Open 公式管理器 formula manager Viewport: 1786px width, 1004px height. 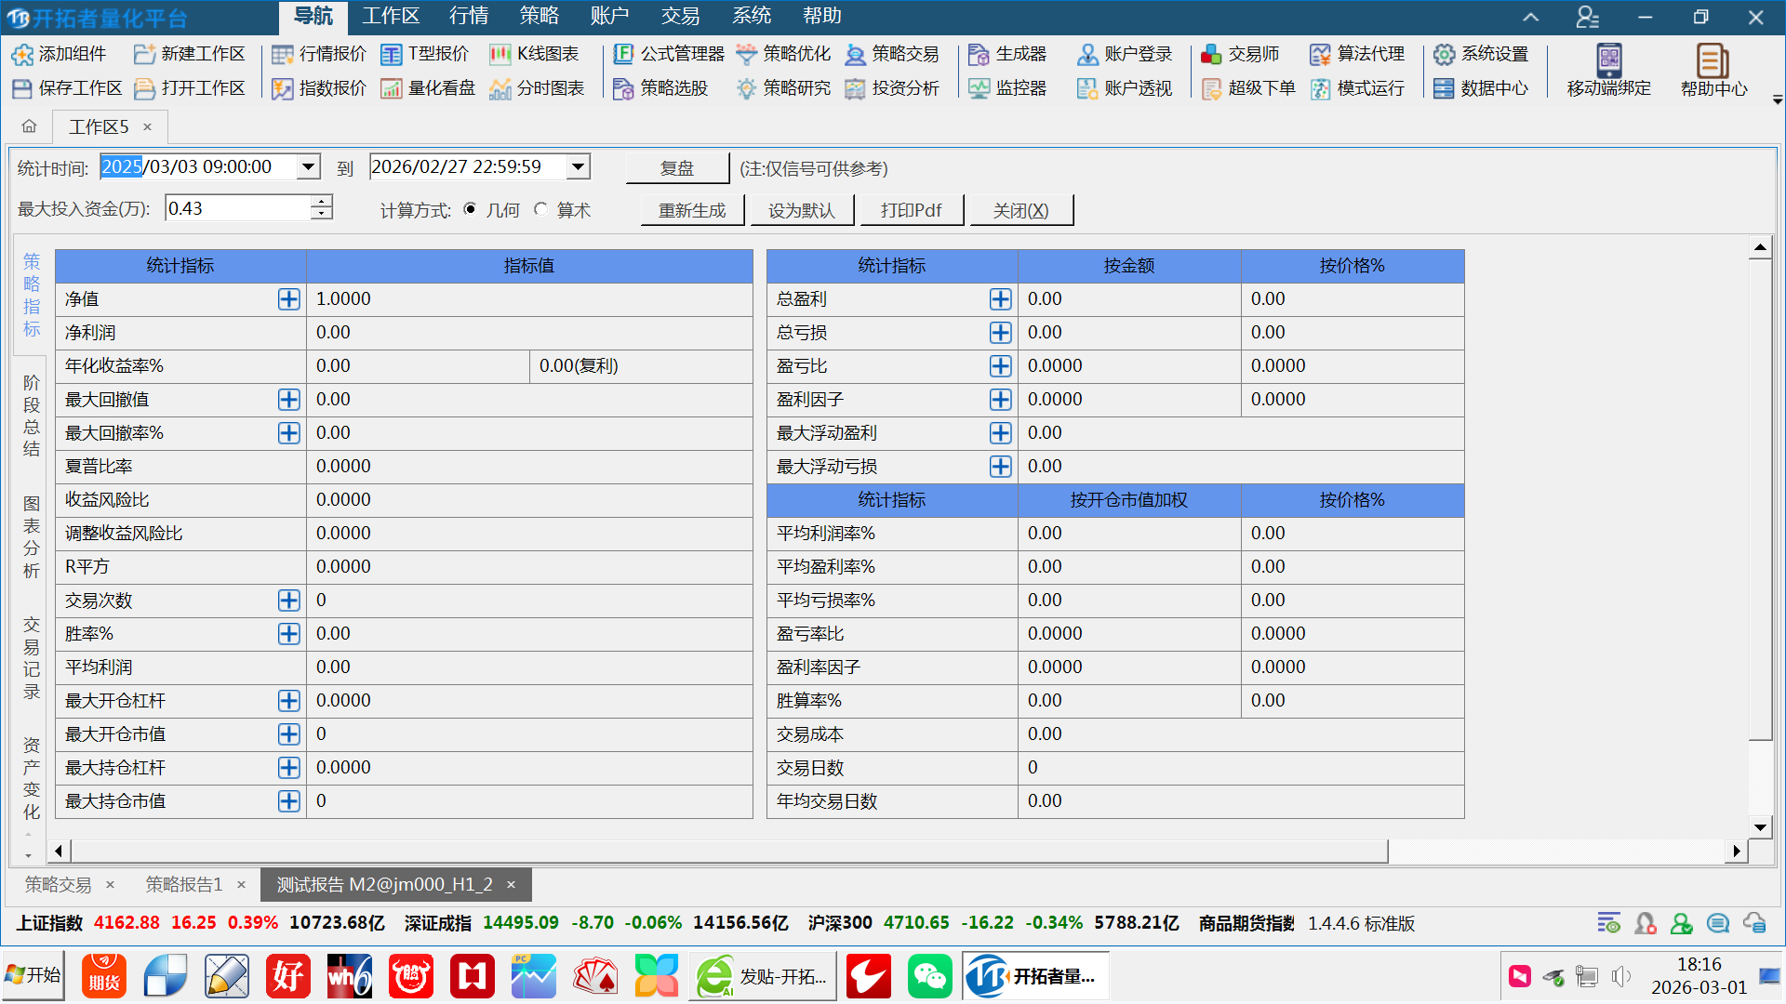point(669,54)
